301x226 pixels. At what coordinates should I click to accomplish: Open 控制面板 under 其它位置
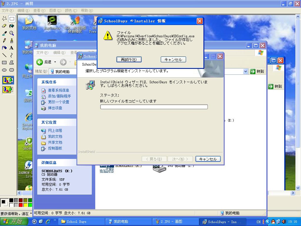[55, 148]
